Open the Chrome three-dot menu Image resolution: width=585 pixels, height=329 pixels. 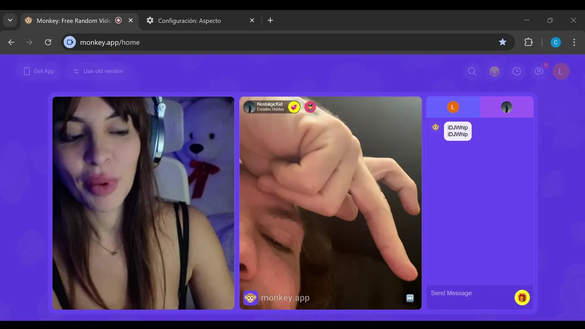pos(574,42)
